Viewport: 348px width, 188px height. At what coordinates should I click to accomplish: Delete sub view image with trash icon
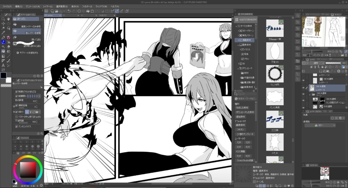(346, 55)
